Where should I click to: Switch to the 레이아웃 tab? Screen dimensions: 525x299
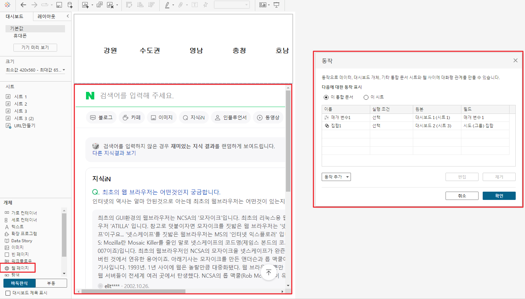(46, 17)
